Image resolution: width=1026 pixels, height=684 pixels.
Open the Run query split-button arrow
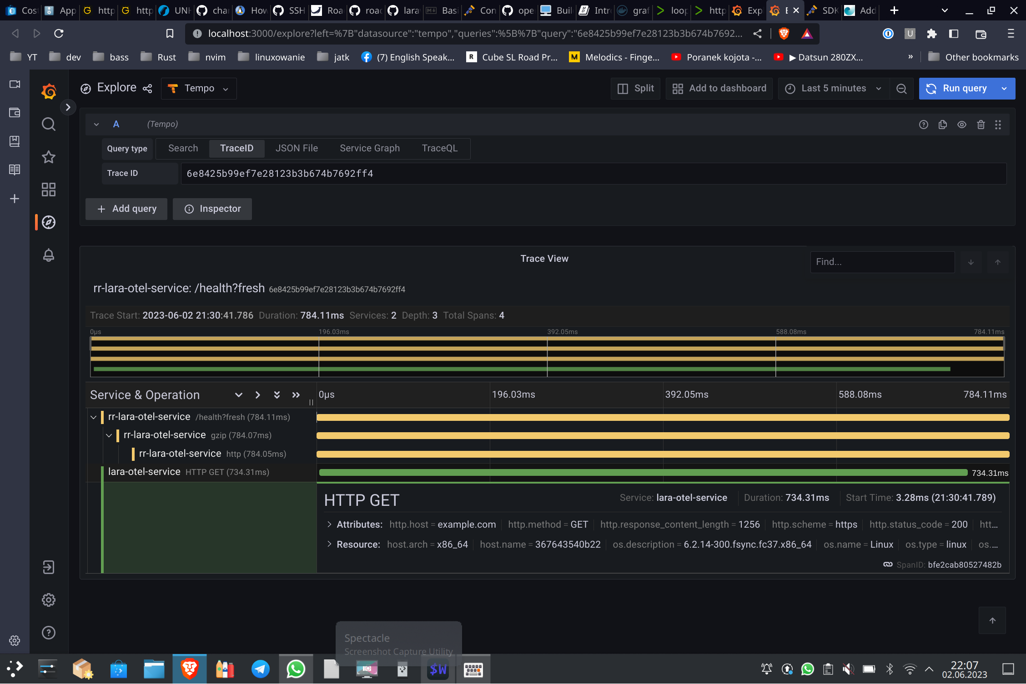(x=1004, y=88)
